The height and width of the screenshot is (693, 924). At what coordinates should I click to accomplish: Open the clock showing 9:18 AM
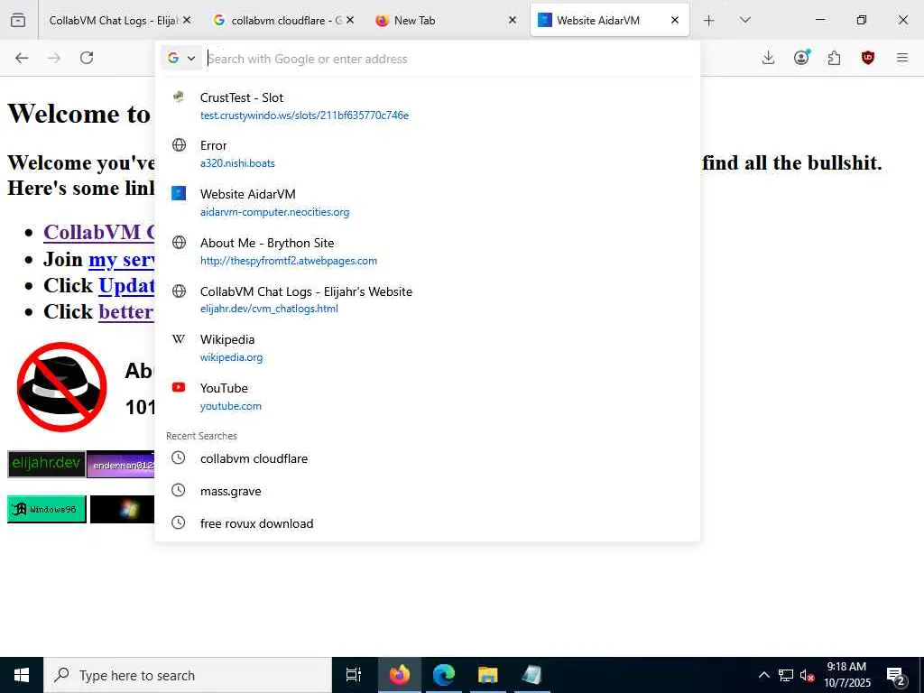tap(846, 675)
